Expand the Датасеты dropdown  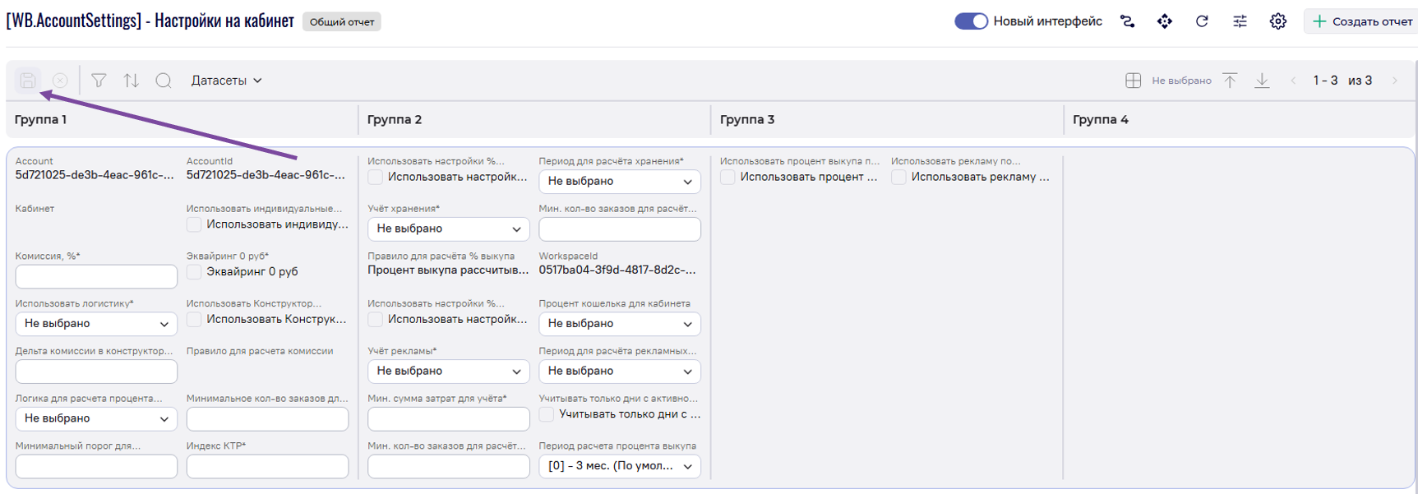[x=226, y=81]
